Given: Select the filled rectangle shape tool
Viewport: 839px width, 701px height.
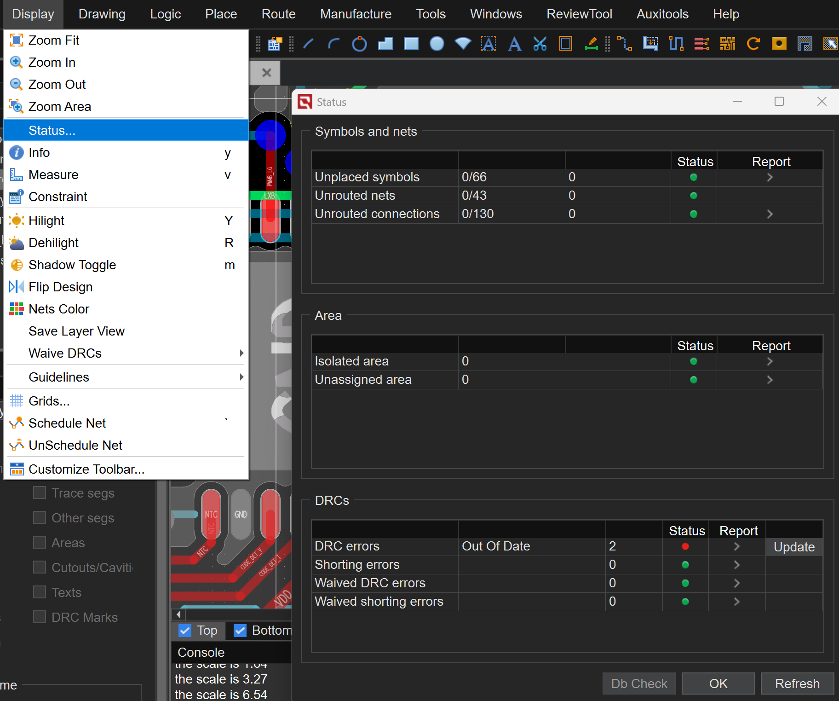Looking at the screenshot, I should pyautogui.click(x=411, y=44).
